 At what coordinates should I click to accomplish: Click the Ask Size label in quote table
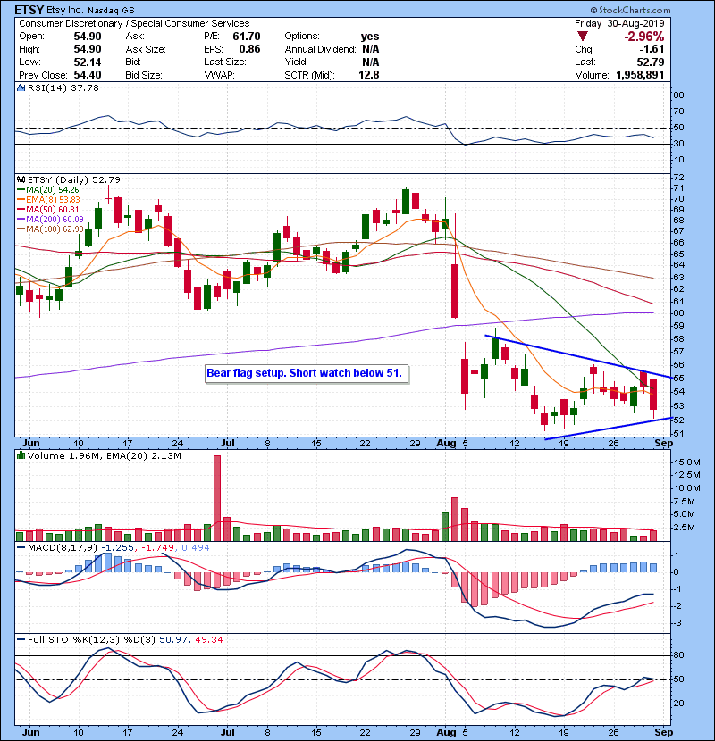146,49
